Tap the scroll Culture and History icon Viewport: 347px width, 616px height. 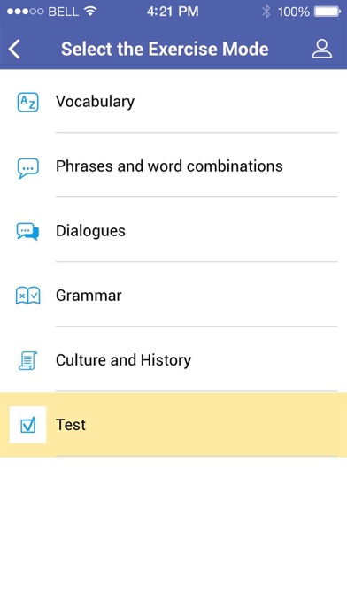pos(28,360)
